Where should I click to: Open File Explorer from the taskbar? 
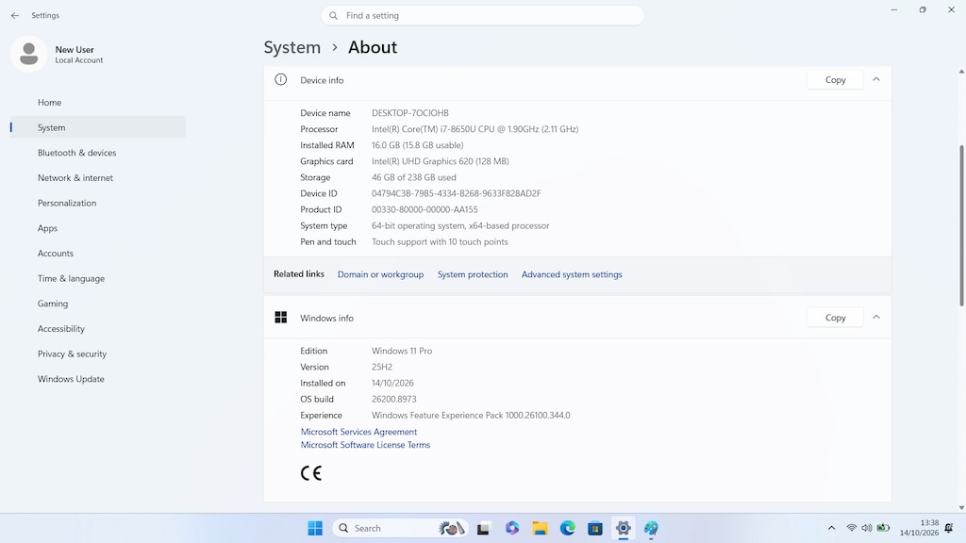540,528
